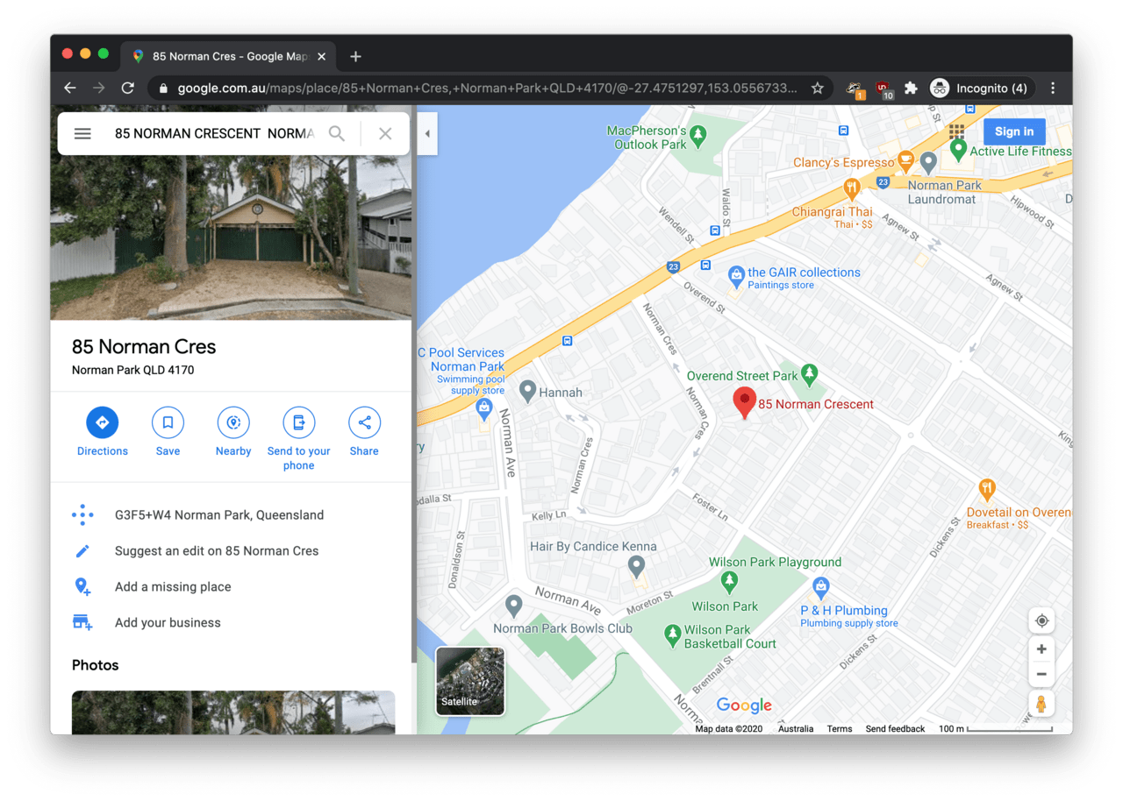Clear the search with X icon

click(385, 134)
